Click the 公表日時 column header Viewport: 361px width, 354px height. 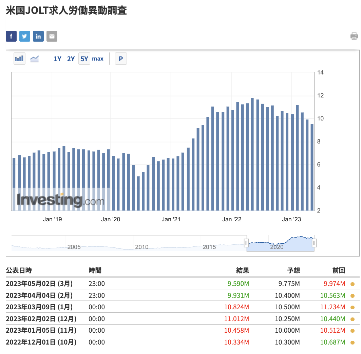click(19, 270)
